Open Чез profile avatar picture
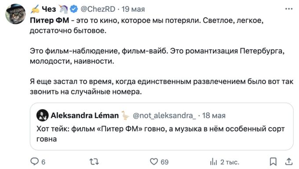 (x=15, y=14)
